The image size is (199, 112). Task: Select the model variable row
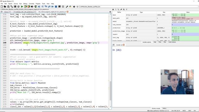(155, 21)
